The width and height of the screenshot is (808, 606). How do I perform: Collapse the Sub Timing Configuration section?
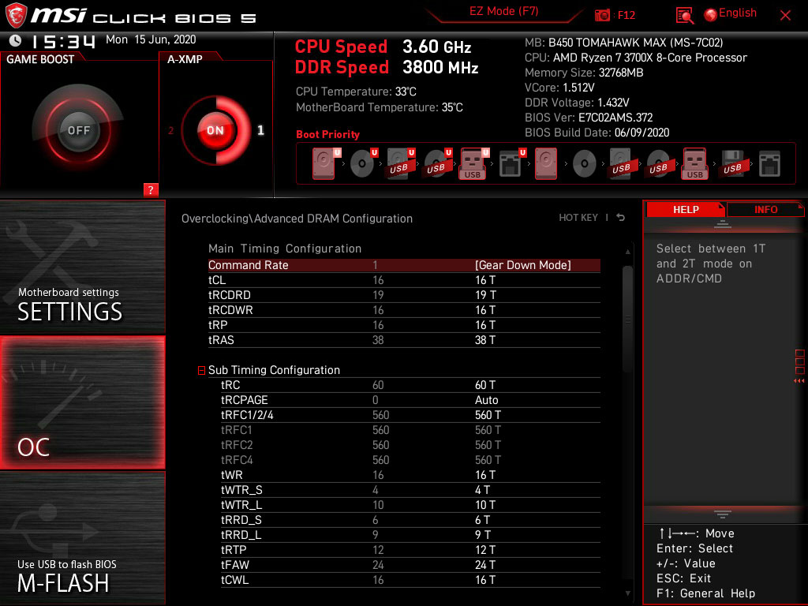pyautogui.click(x=201, y=370)
